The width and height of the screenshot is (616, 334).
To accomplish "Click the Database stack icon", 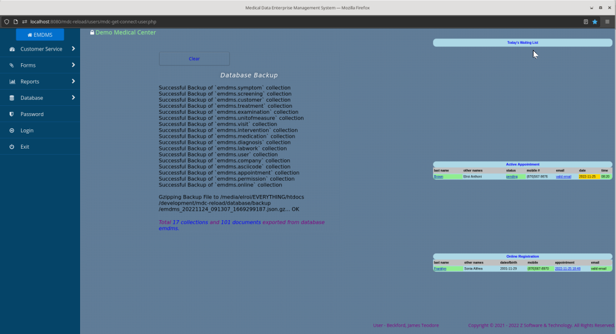I will [12, 97].
